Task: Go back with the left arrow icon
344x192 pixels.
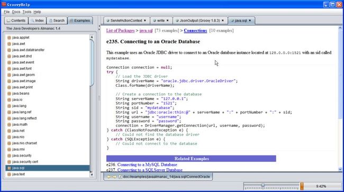Action: (x=109, y=177)
